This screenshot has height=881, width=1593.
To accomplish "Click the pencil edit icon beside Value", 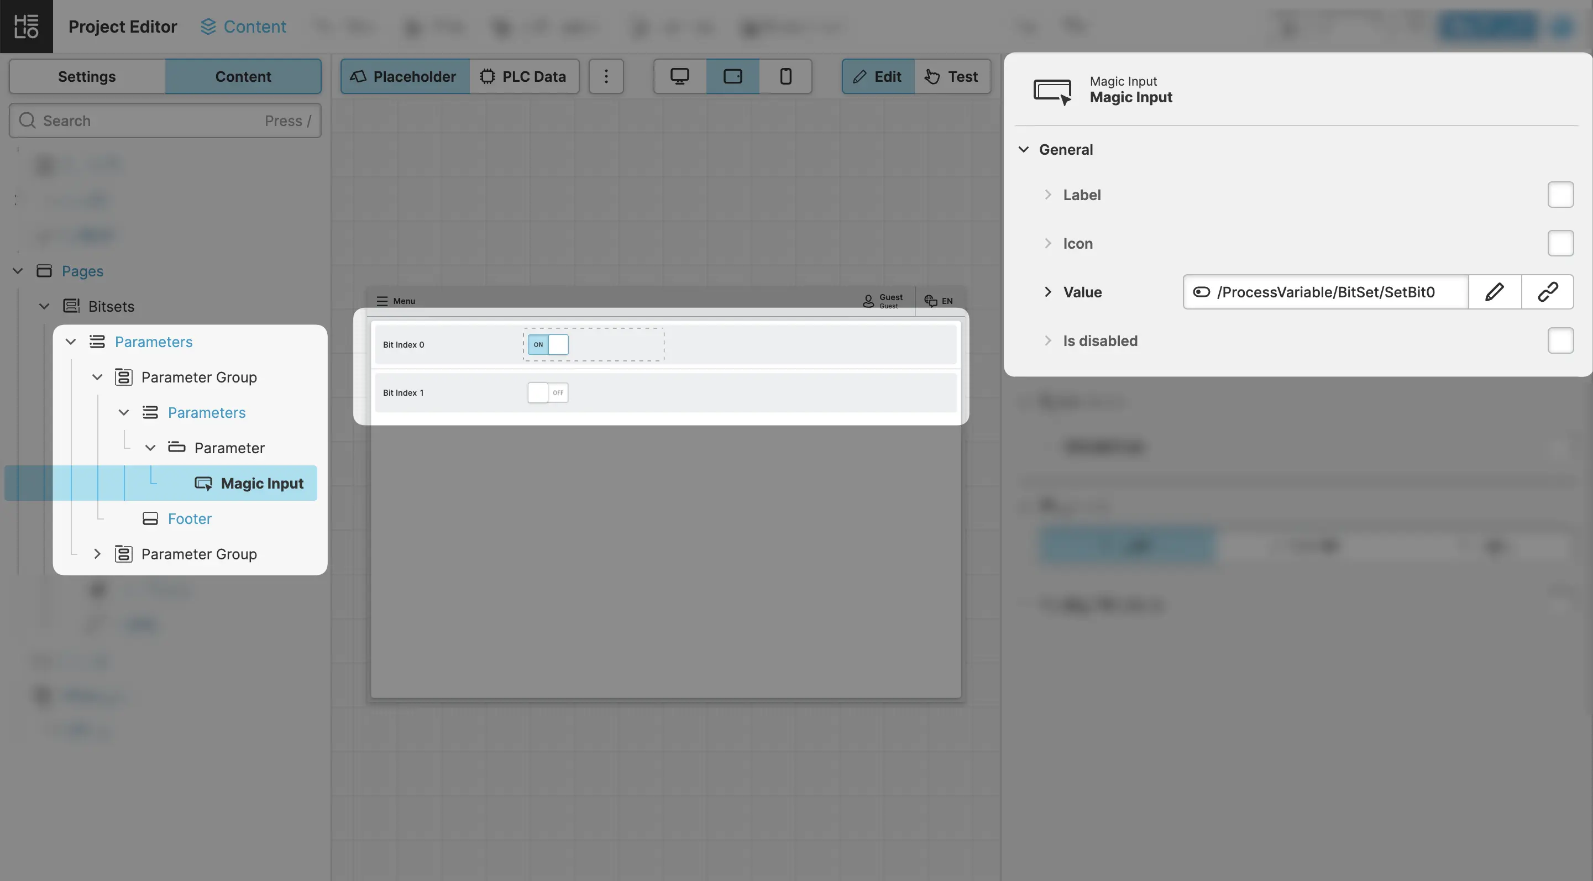I will pyautogui.click(x=1494, y=292).
